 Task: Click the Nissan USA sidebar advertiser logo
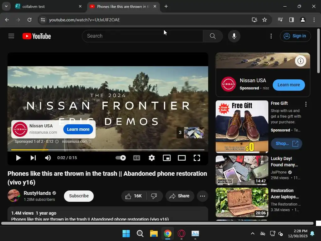(x=229, y=84)
